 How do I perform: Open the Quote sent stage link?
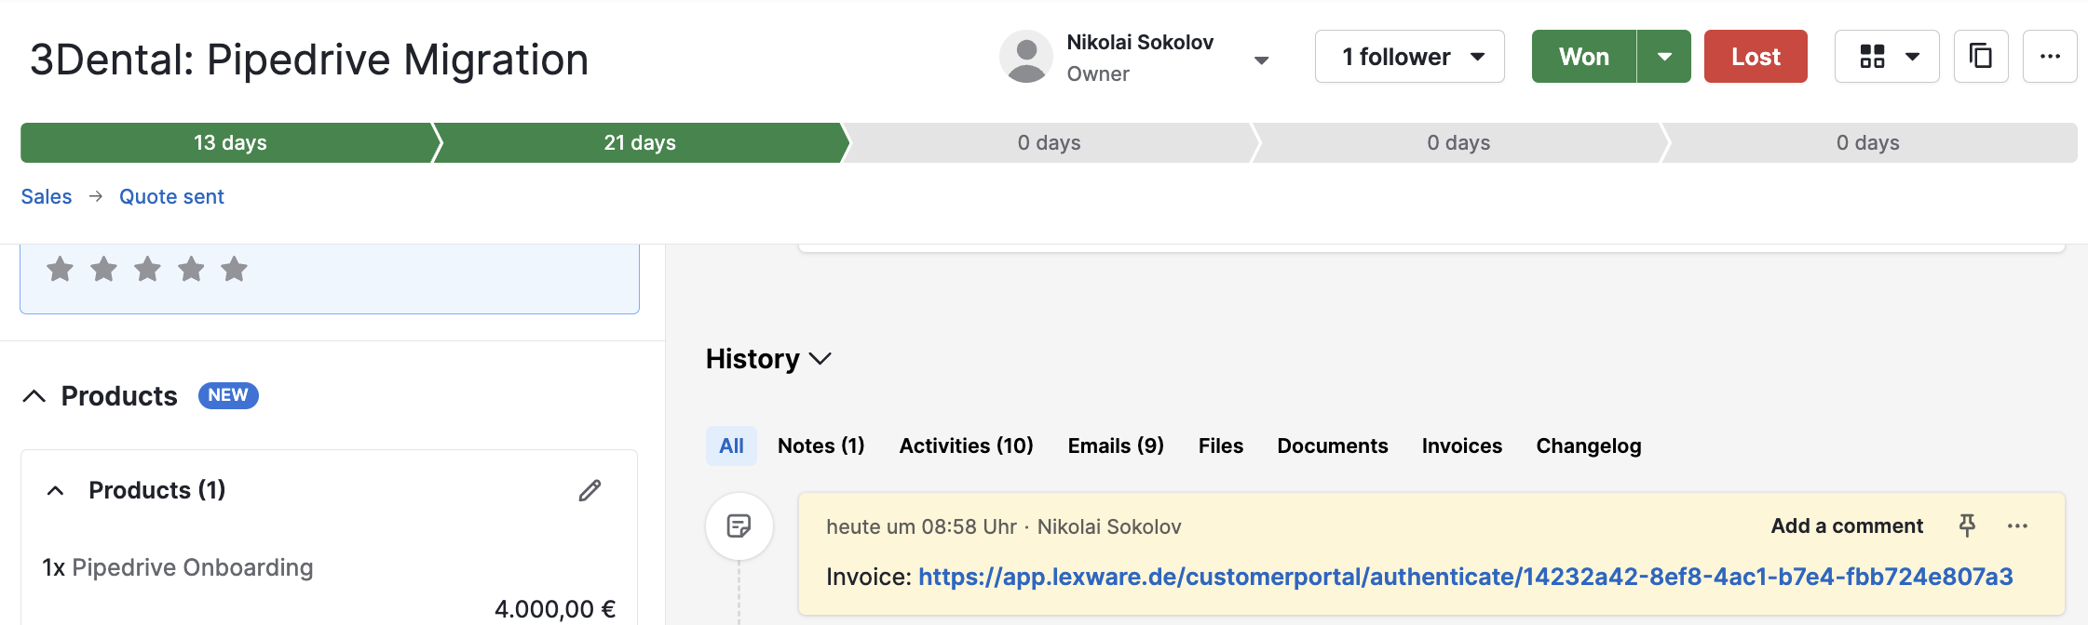171,196
